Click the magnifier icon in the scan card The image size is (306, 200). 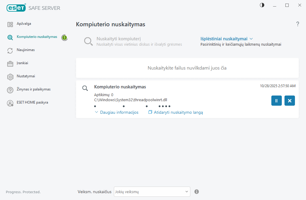85,88
